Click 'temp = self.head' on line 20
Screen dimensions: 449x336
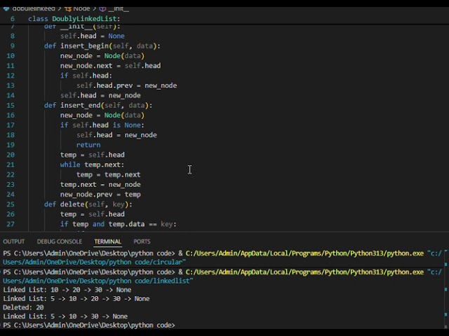pos(92,155)
